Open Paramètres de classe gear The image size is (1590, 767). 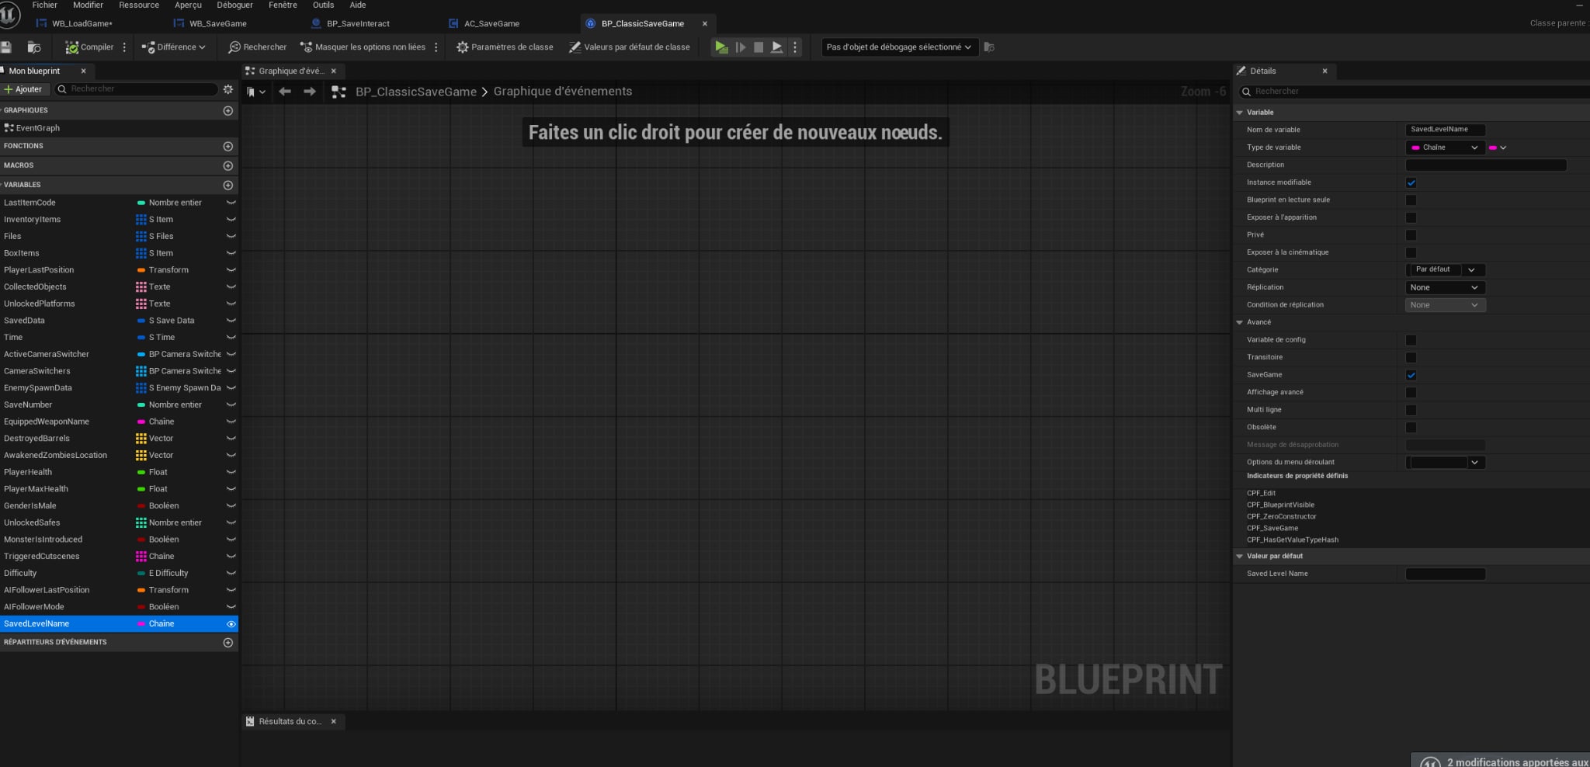point(463,47)
